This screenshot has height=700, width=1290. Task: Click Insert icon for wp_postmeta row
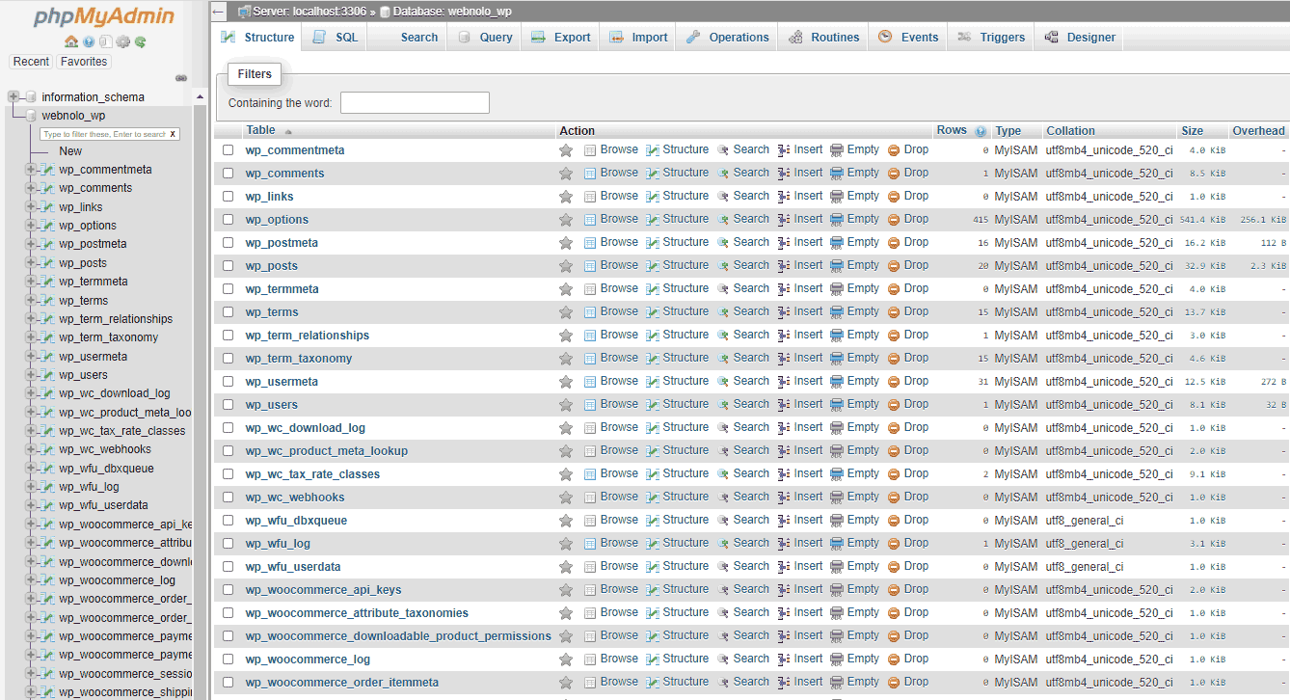click(x=784, y=243)
